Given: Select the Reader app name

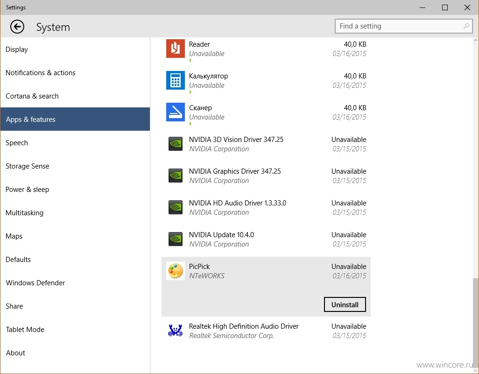Looking at the screenshot, I should [199, 44].
